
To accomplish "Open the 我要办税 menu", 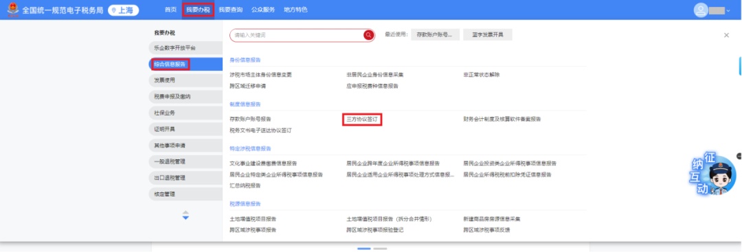I will point(198,10).
